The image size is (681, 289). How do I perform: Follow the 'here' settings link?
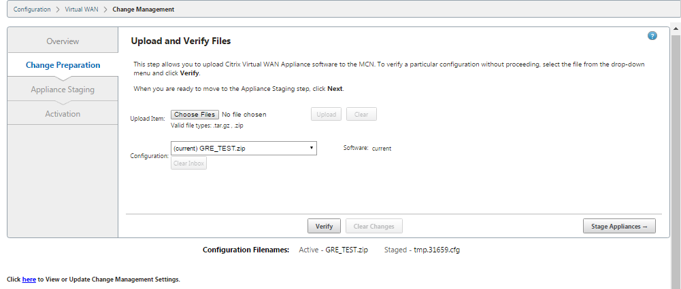click(x=29, y=280)
